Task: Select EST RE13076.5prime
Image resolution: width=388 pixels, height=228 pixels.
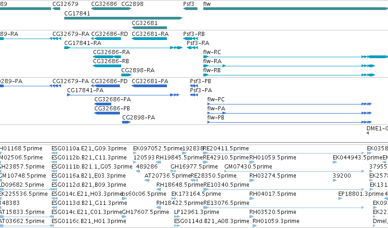Action: [226, 203]
